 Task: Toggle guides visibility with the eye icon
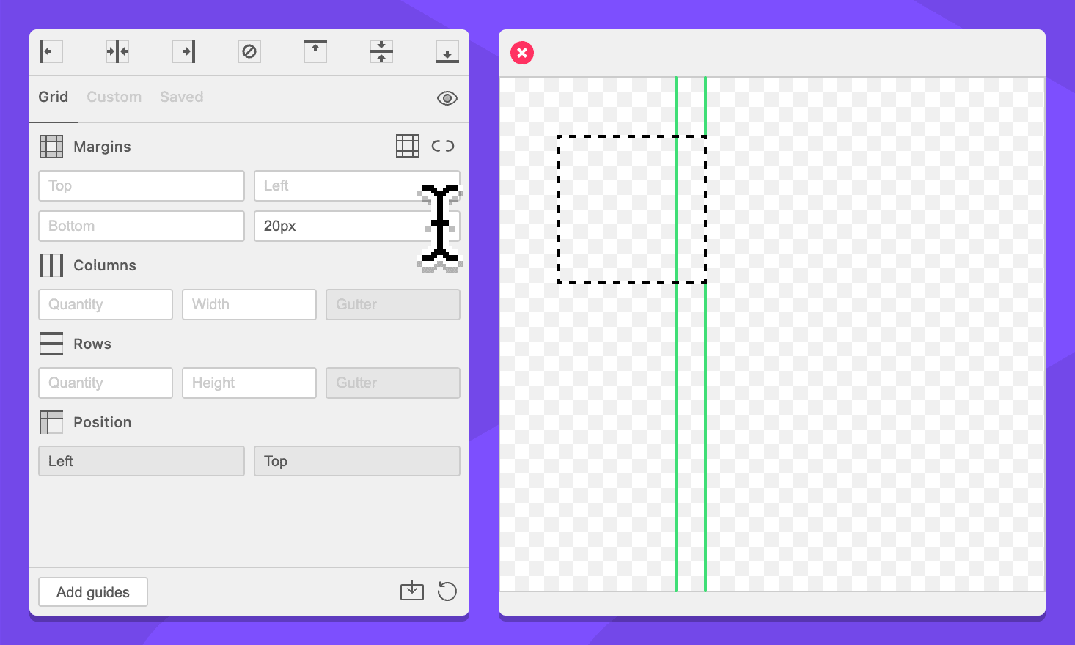click(447, 98)
